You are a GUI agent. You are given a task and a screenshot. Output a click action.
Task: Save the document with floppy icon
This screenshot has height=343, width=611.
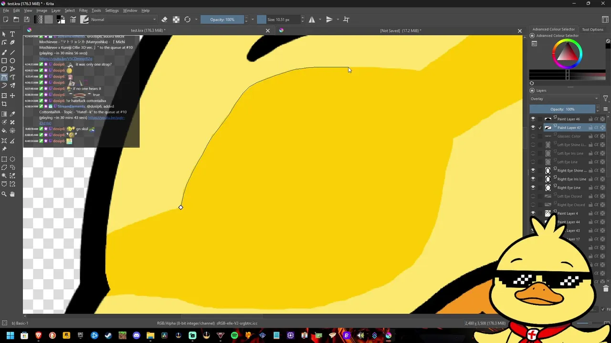(x=27, y=20)
